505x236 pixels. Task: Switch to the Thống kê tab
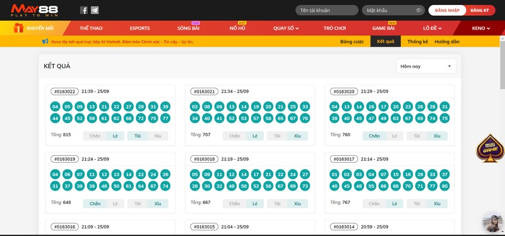point(418,42)
